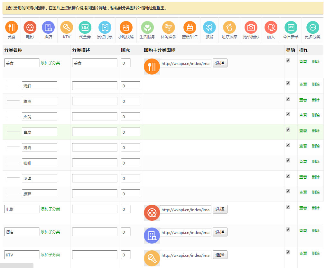Click 选择 button for the 美食 icon
Screen dimensions: 325x268
[220, 63]
